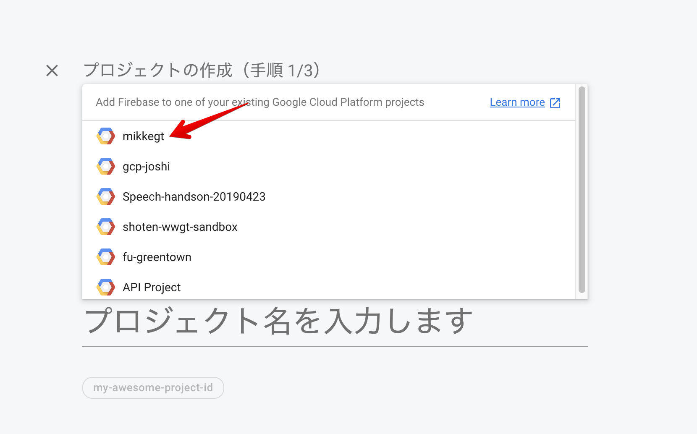Click the hexagon icon beside API Project
This screenshot has height=434, width=697.
pyautogui.click(x=106, y=287)
